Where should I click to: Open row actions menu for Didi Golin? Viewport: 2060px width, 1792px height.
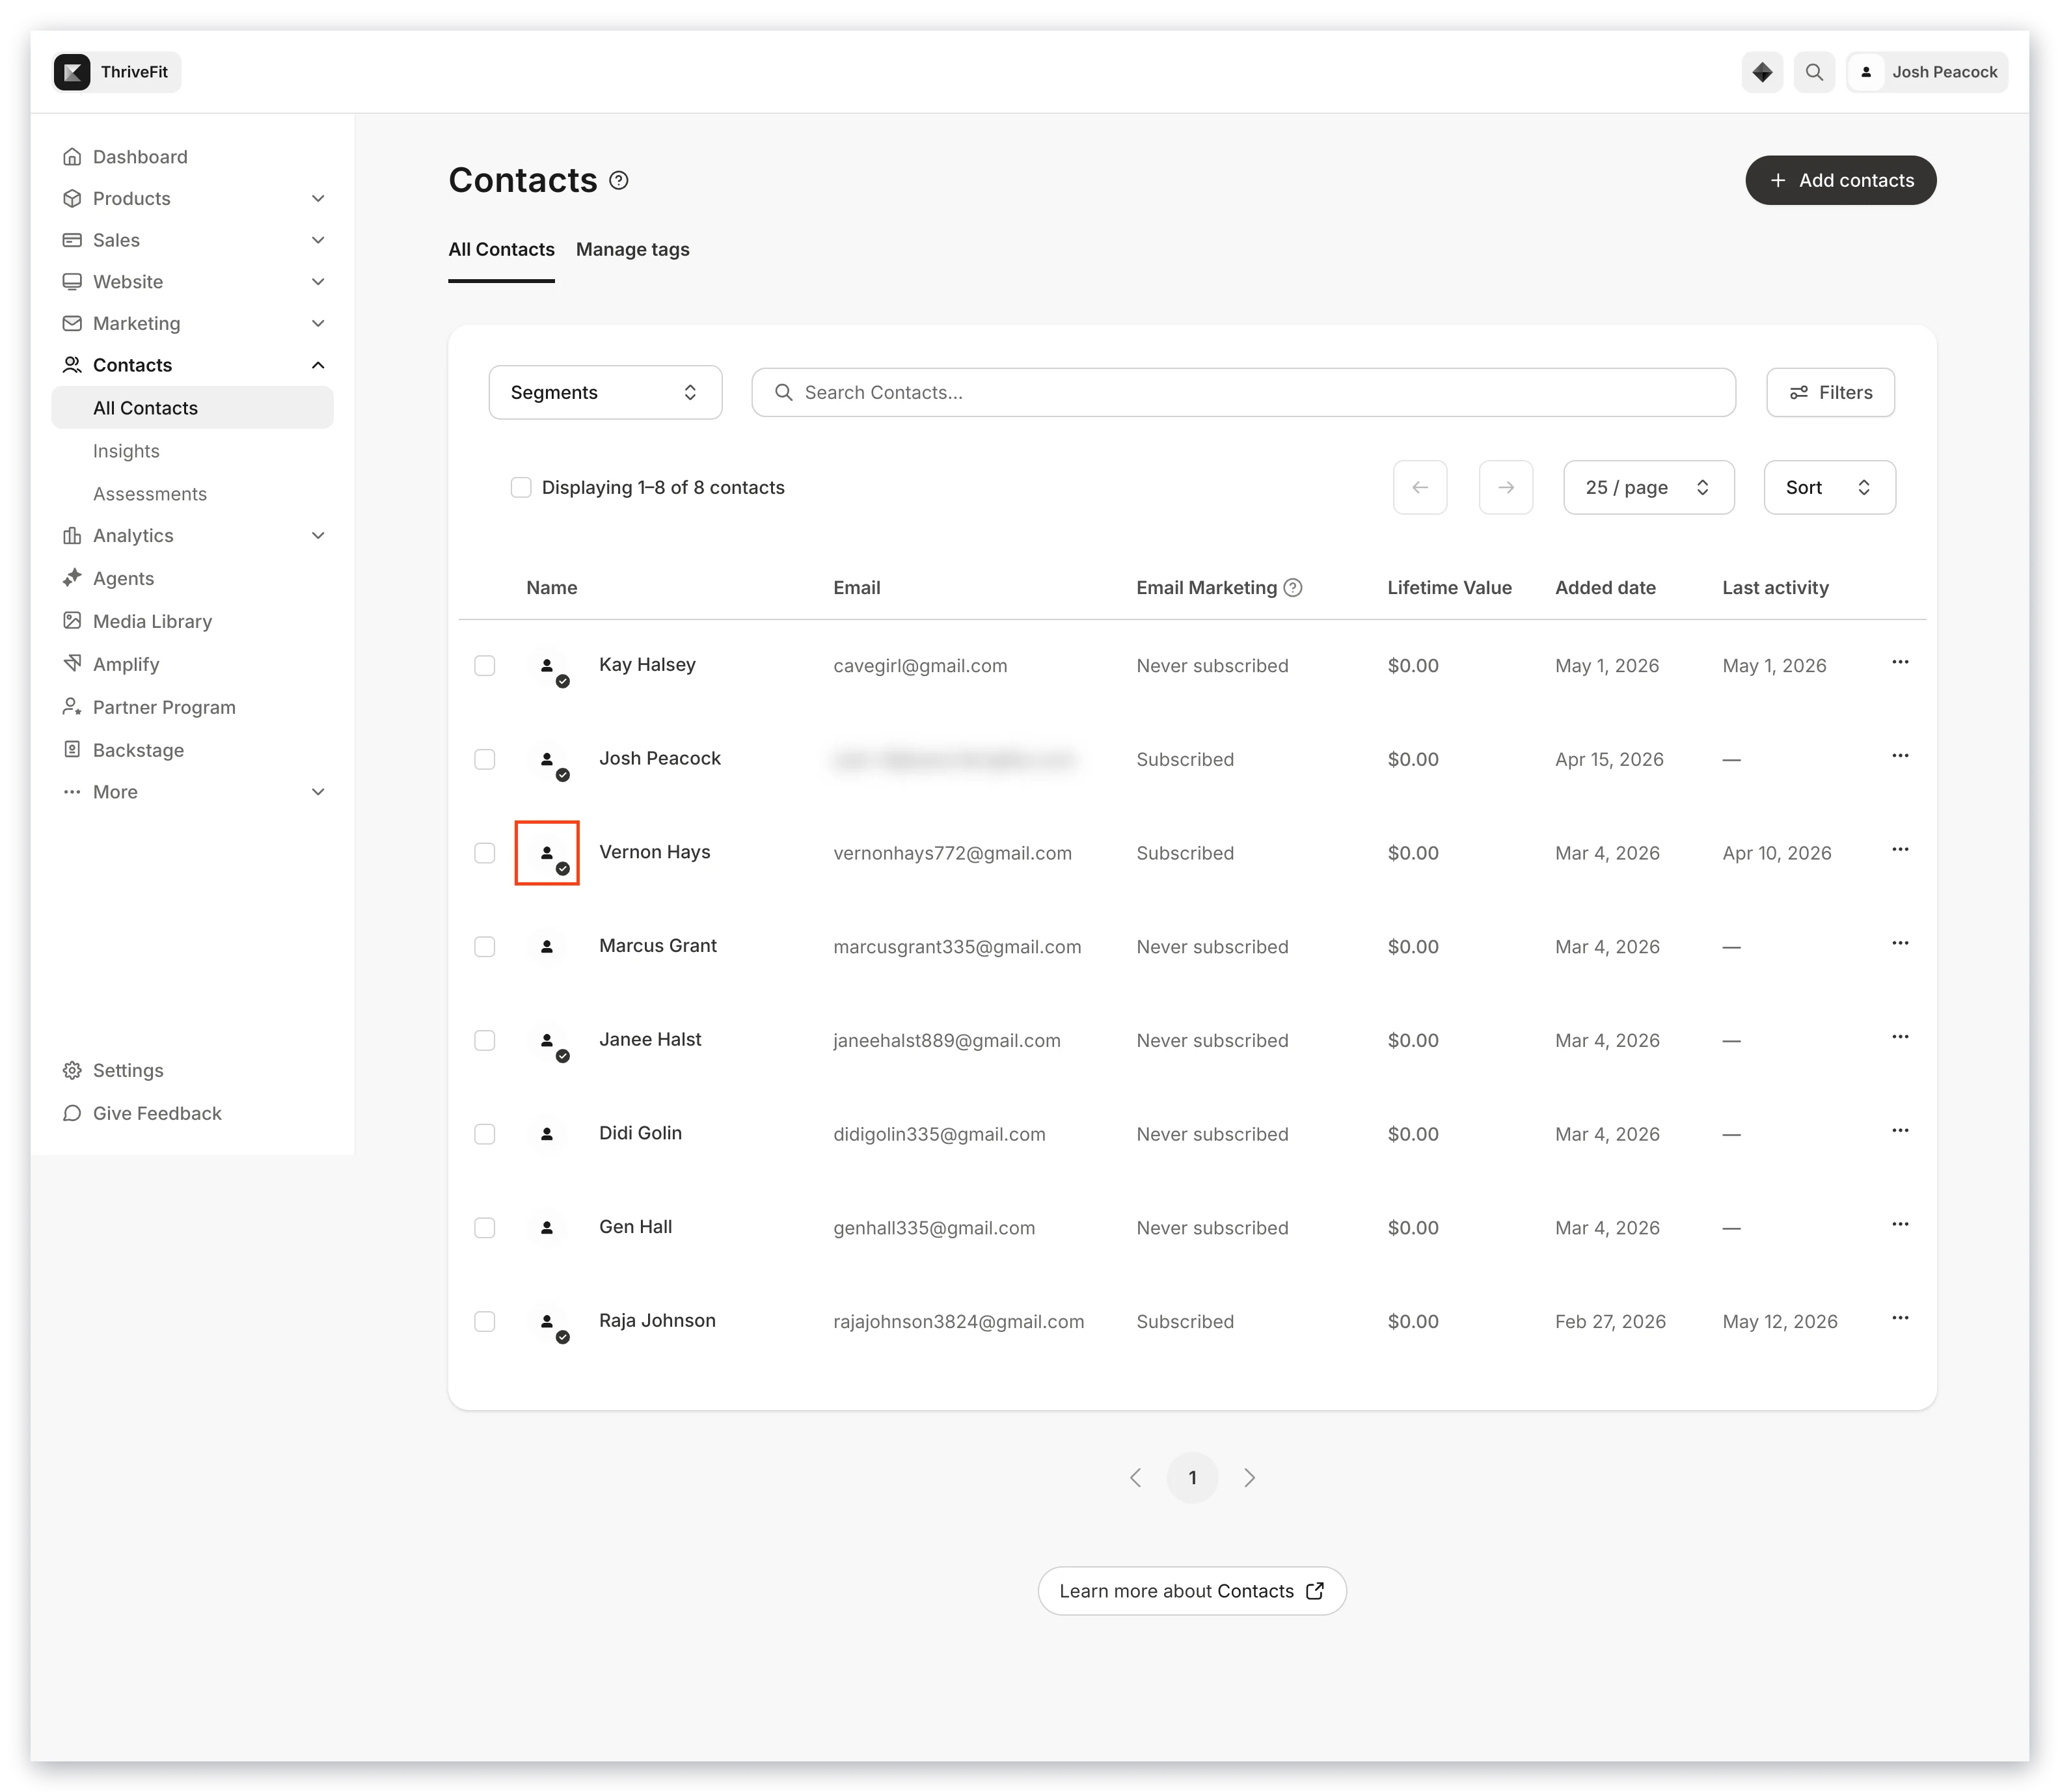pyautogui.click(x=1900, y=1131)
